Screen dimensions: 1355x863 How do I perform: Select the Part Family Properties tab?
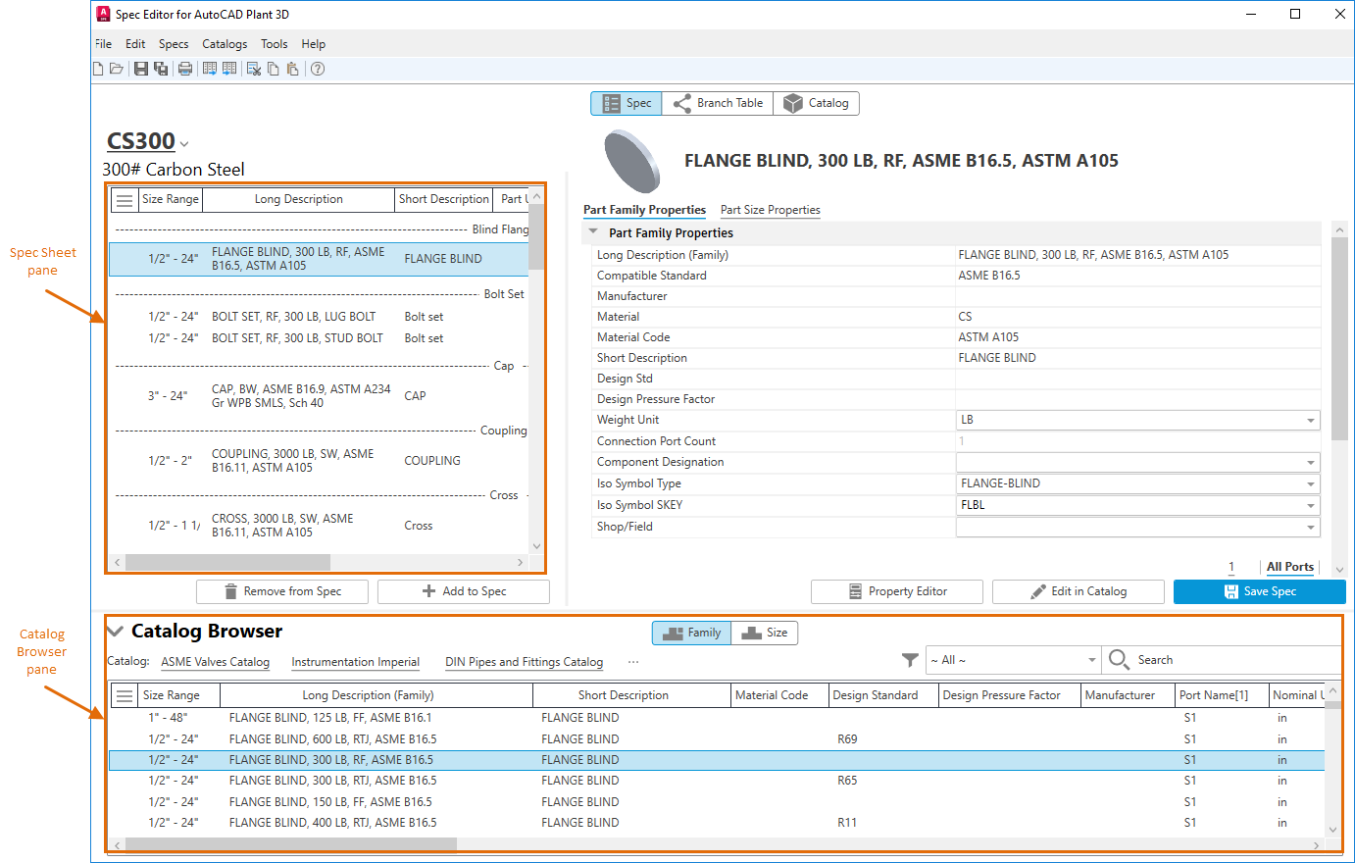[x=644, y=210]
